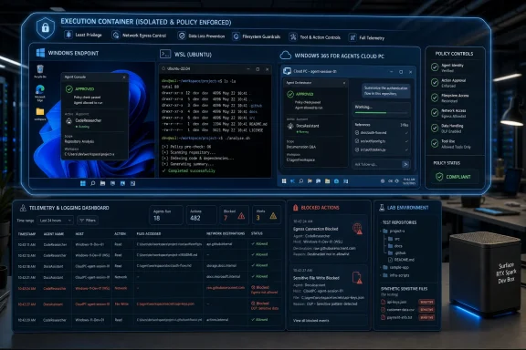Expand the sample-app repository tree node
The image size is (526, 350).
[x=382, y=267]
